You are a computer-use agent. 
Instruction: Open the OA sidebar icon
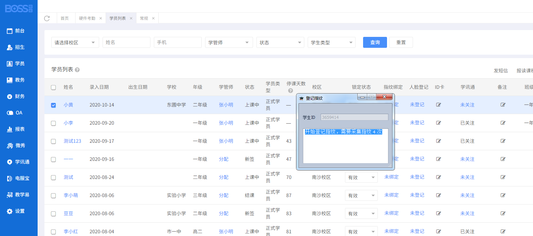[x=10, y=113]
